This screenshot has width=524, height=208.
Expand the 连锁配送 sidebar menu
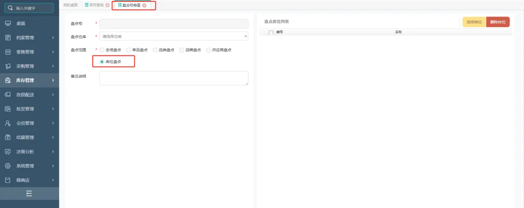29,94
